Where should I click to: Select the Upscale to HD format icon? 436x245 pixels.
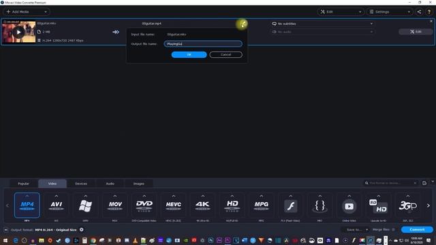(379, 206)
